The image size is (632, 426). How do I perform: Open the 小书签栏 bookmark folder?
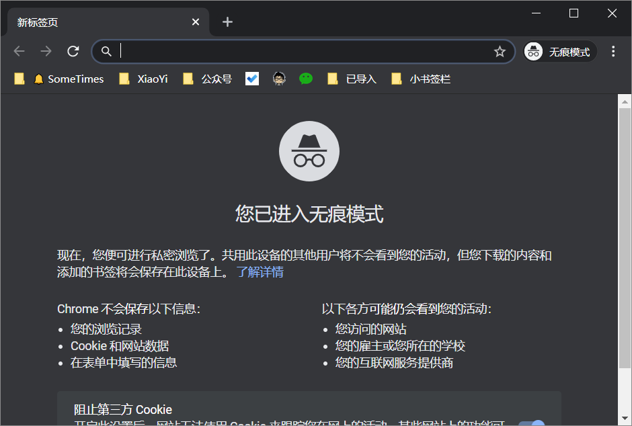pyautogui.click(x=421, y=79)
